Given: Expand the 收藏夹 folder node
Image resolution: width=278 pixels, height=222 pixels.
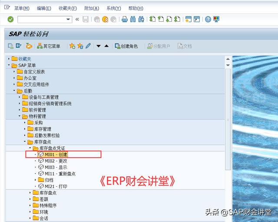Looking at the screenshot, I should pyautogui.click(x=9, y=59).
